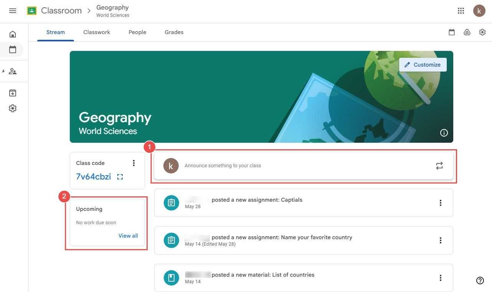Open Archived classes in sidebar
492x292 pixels.
click(13, 93)
